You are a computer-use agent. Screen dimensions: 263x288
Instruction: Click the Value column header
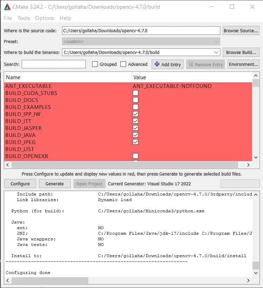click(x=192, y=77)
